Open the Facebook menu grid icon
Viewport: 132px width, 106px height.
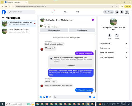coord(117,12)
